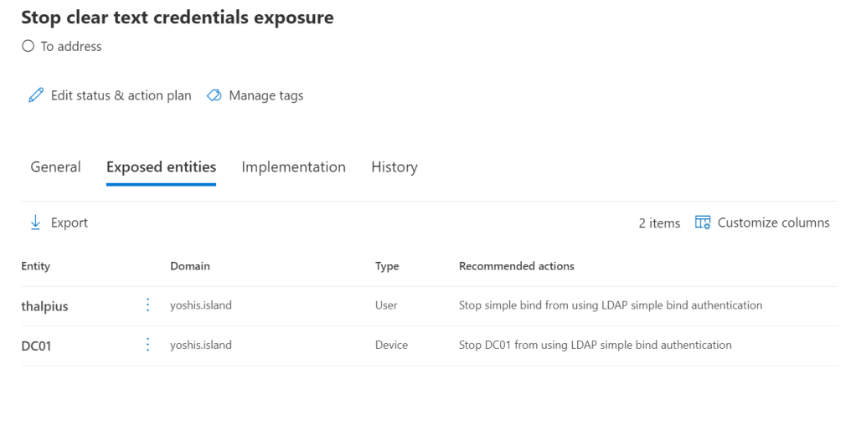
Task: Click the To address status text
Action: coord(71,46)
